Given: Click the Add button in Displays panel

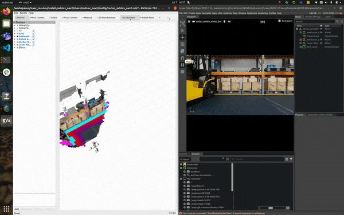Looking at the screenshot, I should [x=17, y=209].
